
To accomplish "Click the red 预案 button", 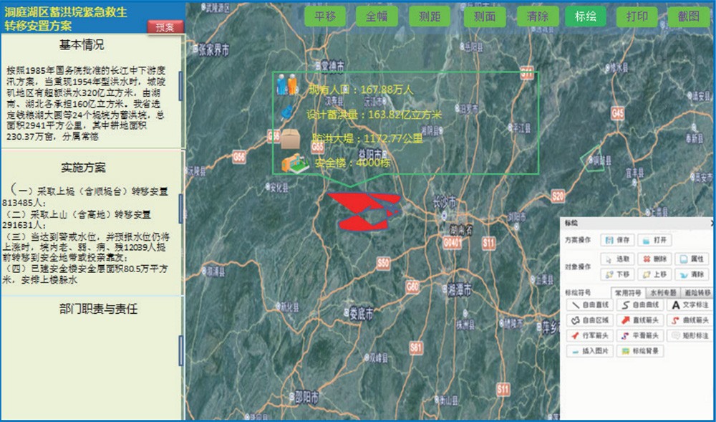I will [165, 27].
